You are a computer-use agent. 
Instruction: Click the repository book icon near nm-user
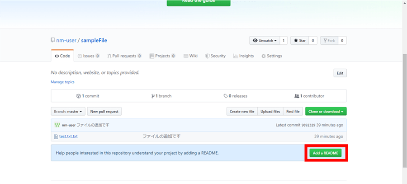point(53,41)
